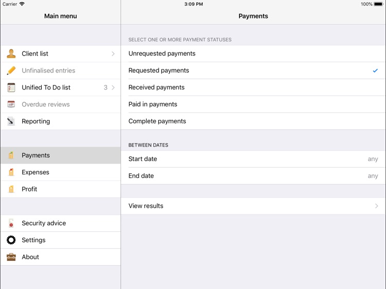Click the 'BETWEEN DATES' section heading
Screen dimensions: 386x289
(148, 145)
